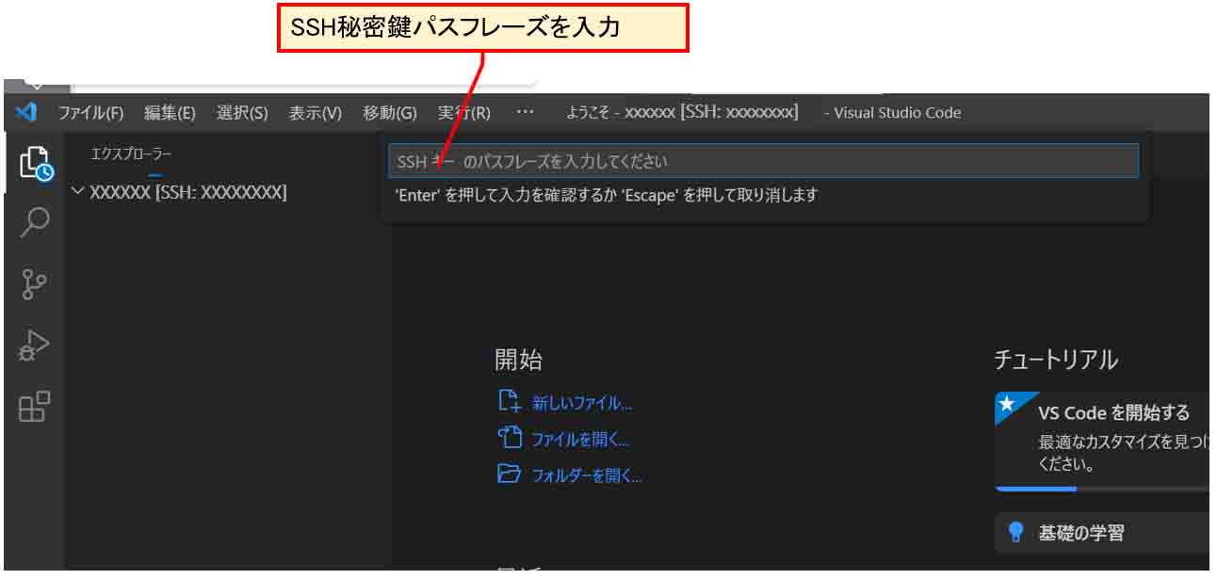Open the Extensions view icon
Screen dimensions: 1217x579
point(35,407)
